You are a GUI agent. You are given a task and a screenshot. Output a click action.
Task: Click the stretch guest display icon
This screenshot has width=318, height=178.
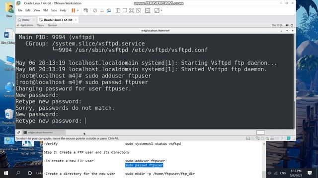[157, 10]
